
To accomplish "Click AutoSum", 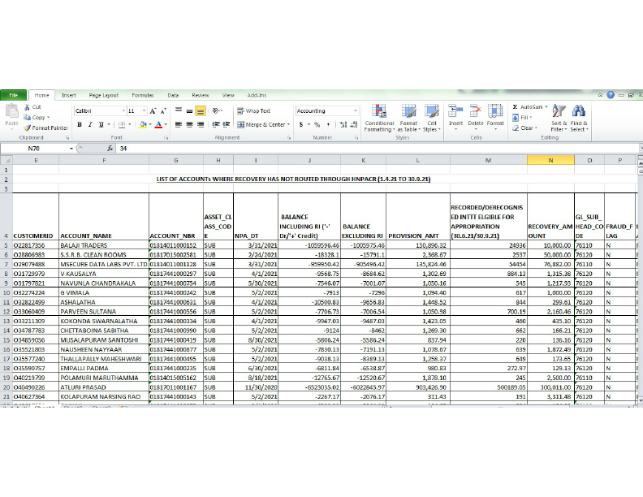I will (x=529, y=107).
